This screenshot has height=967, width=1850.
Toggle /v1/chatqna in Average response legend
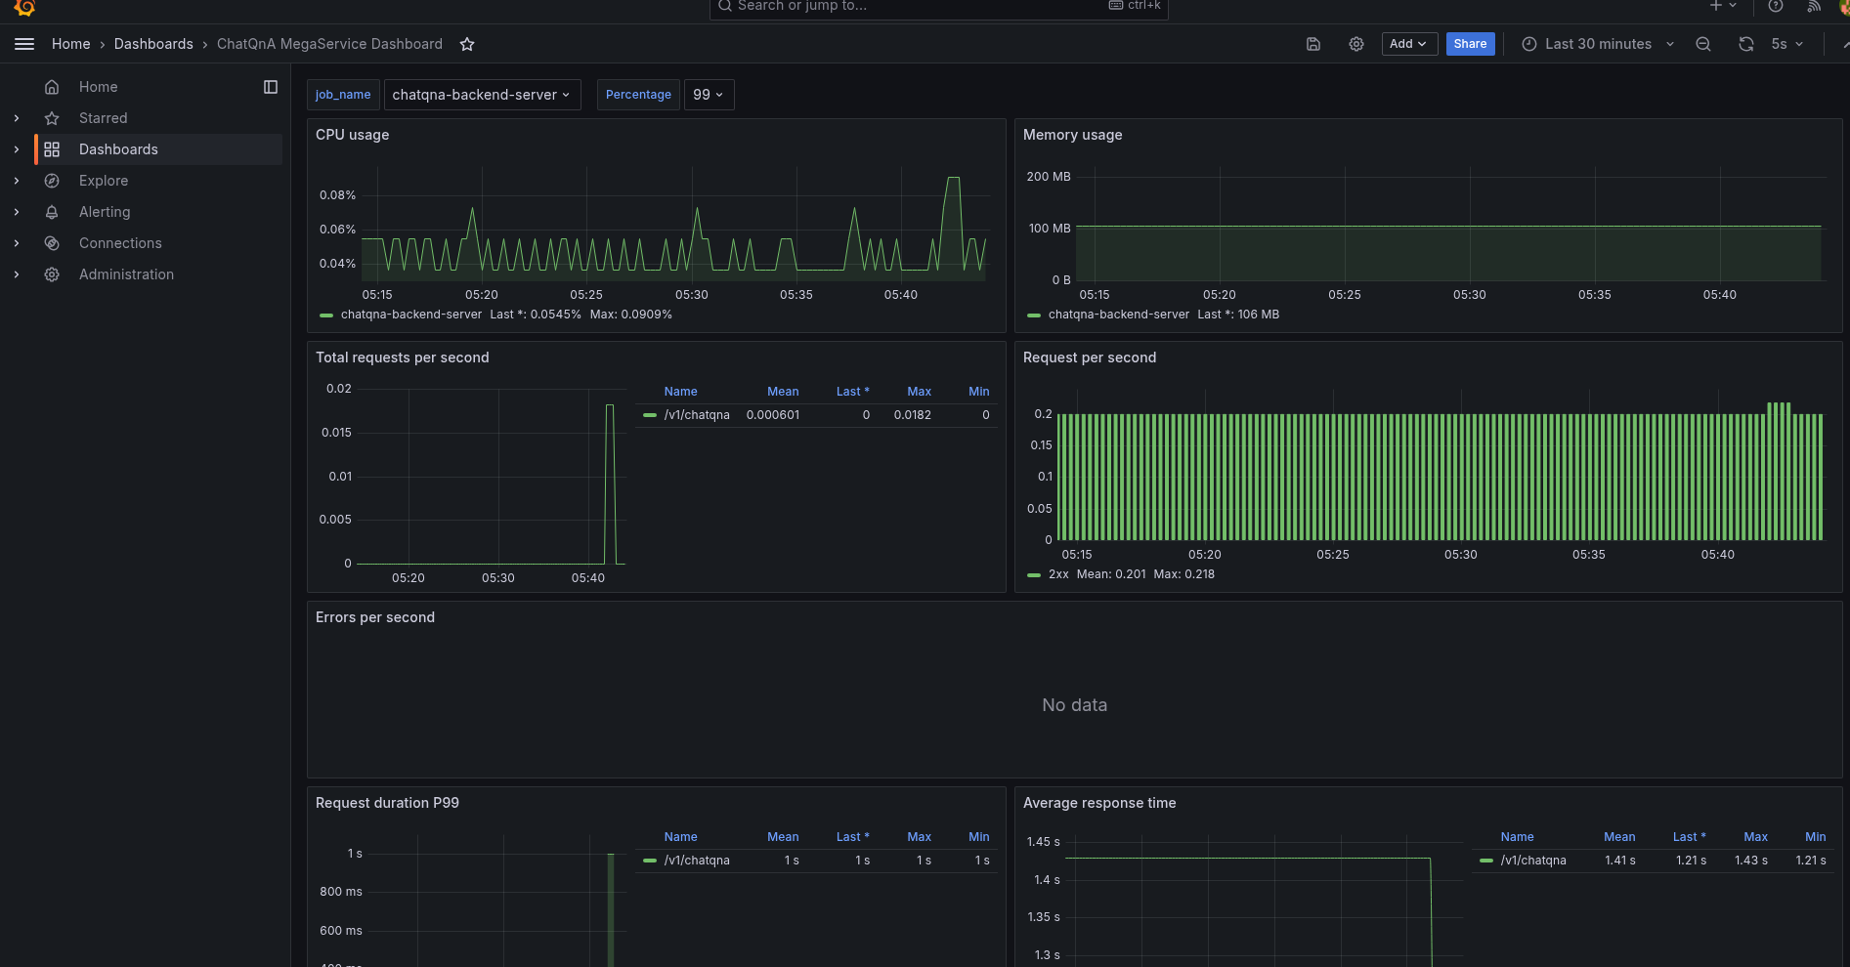[1533, 861]
